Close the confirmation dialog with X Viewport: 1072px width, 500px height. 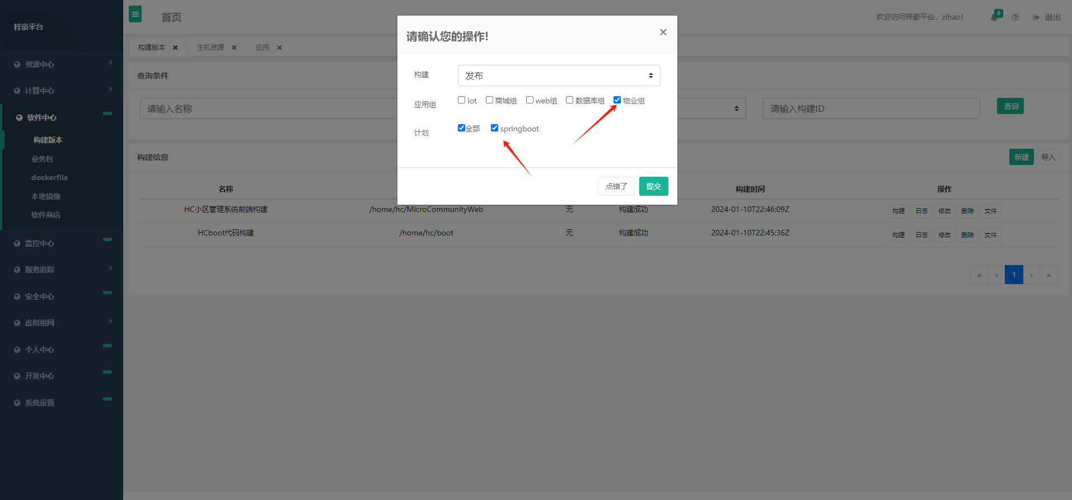663,32
